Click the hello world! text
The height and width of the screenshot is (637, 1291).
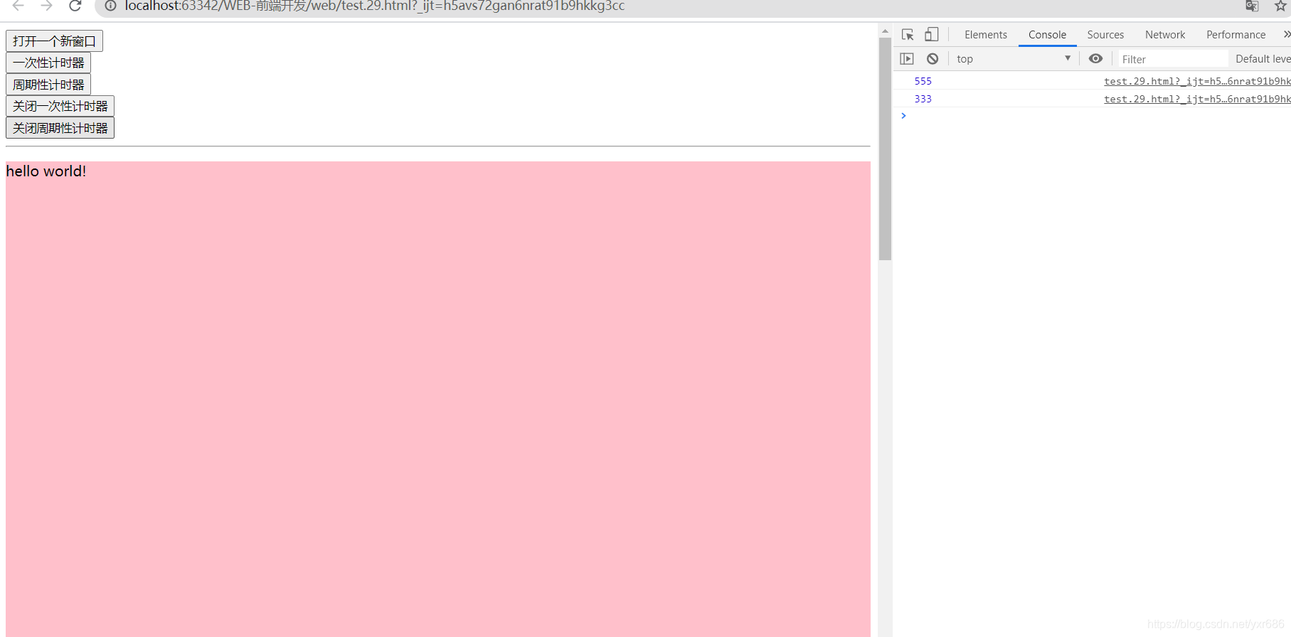pyautogui.click(x=46, y=171)
